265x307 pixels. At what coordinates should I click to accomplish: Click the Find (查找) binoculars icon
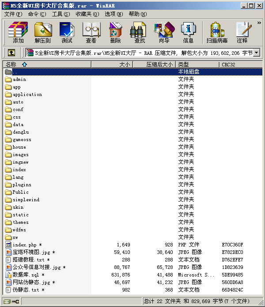point(140,32)
